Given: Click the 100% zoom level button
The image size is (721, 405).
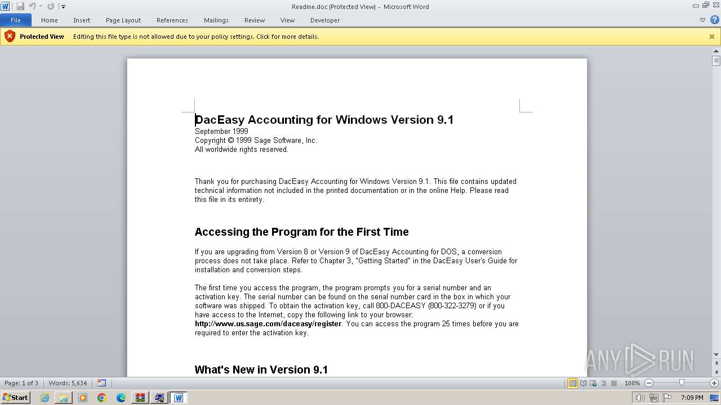Looking at the screenshot, I should coord(632,383).
